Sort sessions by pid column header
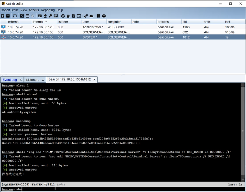Viewport: 246px width, 192px height. click(x=192, y=22)
